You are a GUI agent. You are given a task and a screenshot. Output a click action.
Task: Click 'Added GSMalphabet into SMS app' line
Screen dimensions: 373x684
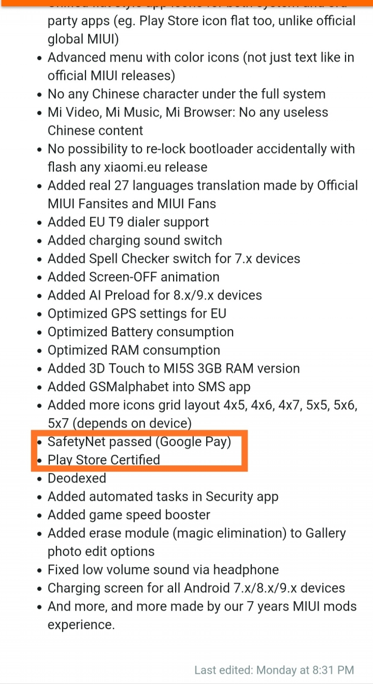(x=149, y=387)
